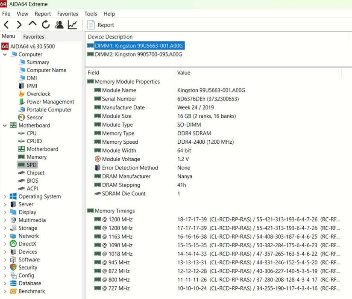Expand the Devices node
The image size is (352, 299).
click(x=5, y=252)
